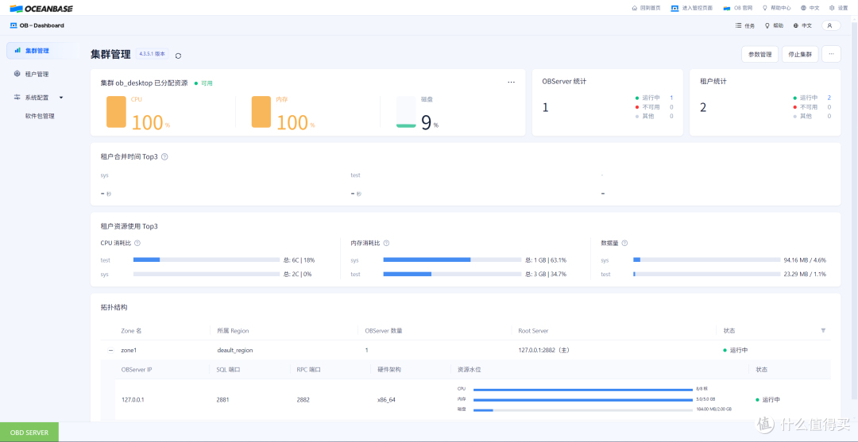Click the info icon beside 数据量
Screen dimensions: 858x442
pos(624,243)
